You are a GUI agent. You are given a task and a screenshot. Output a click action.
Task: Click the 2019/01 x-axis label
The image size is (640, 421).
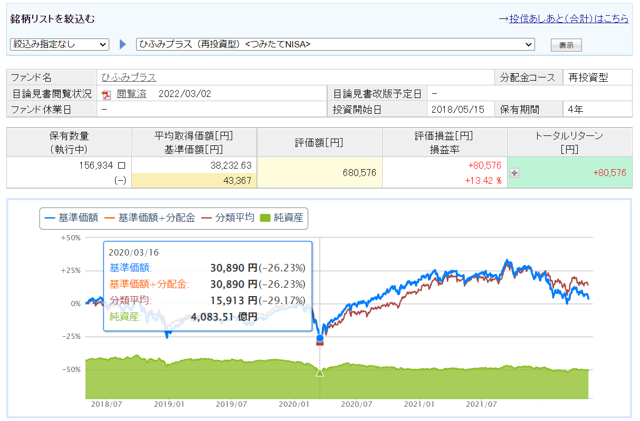pyautogui.click(x=169, y=405)
